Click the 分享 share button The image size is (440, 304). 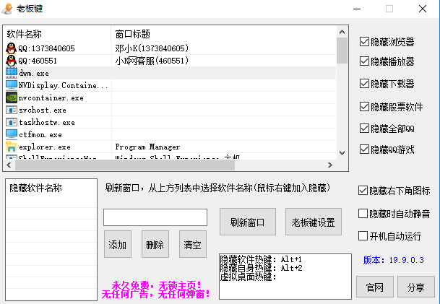pos(416,287)
